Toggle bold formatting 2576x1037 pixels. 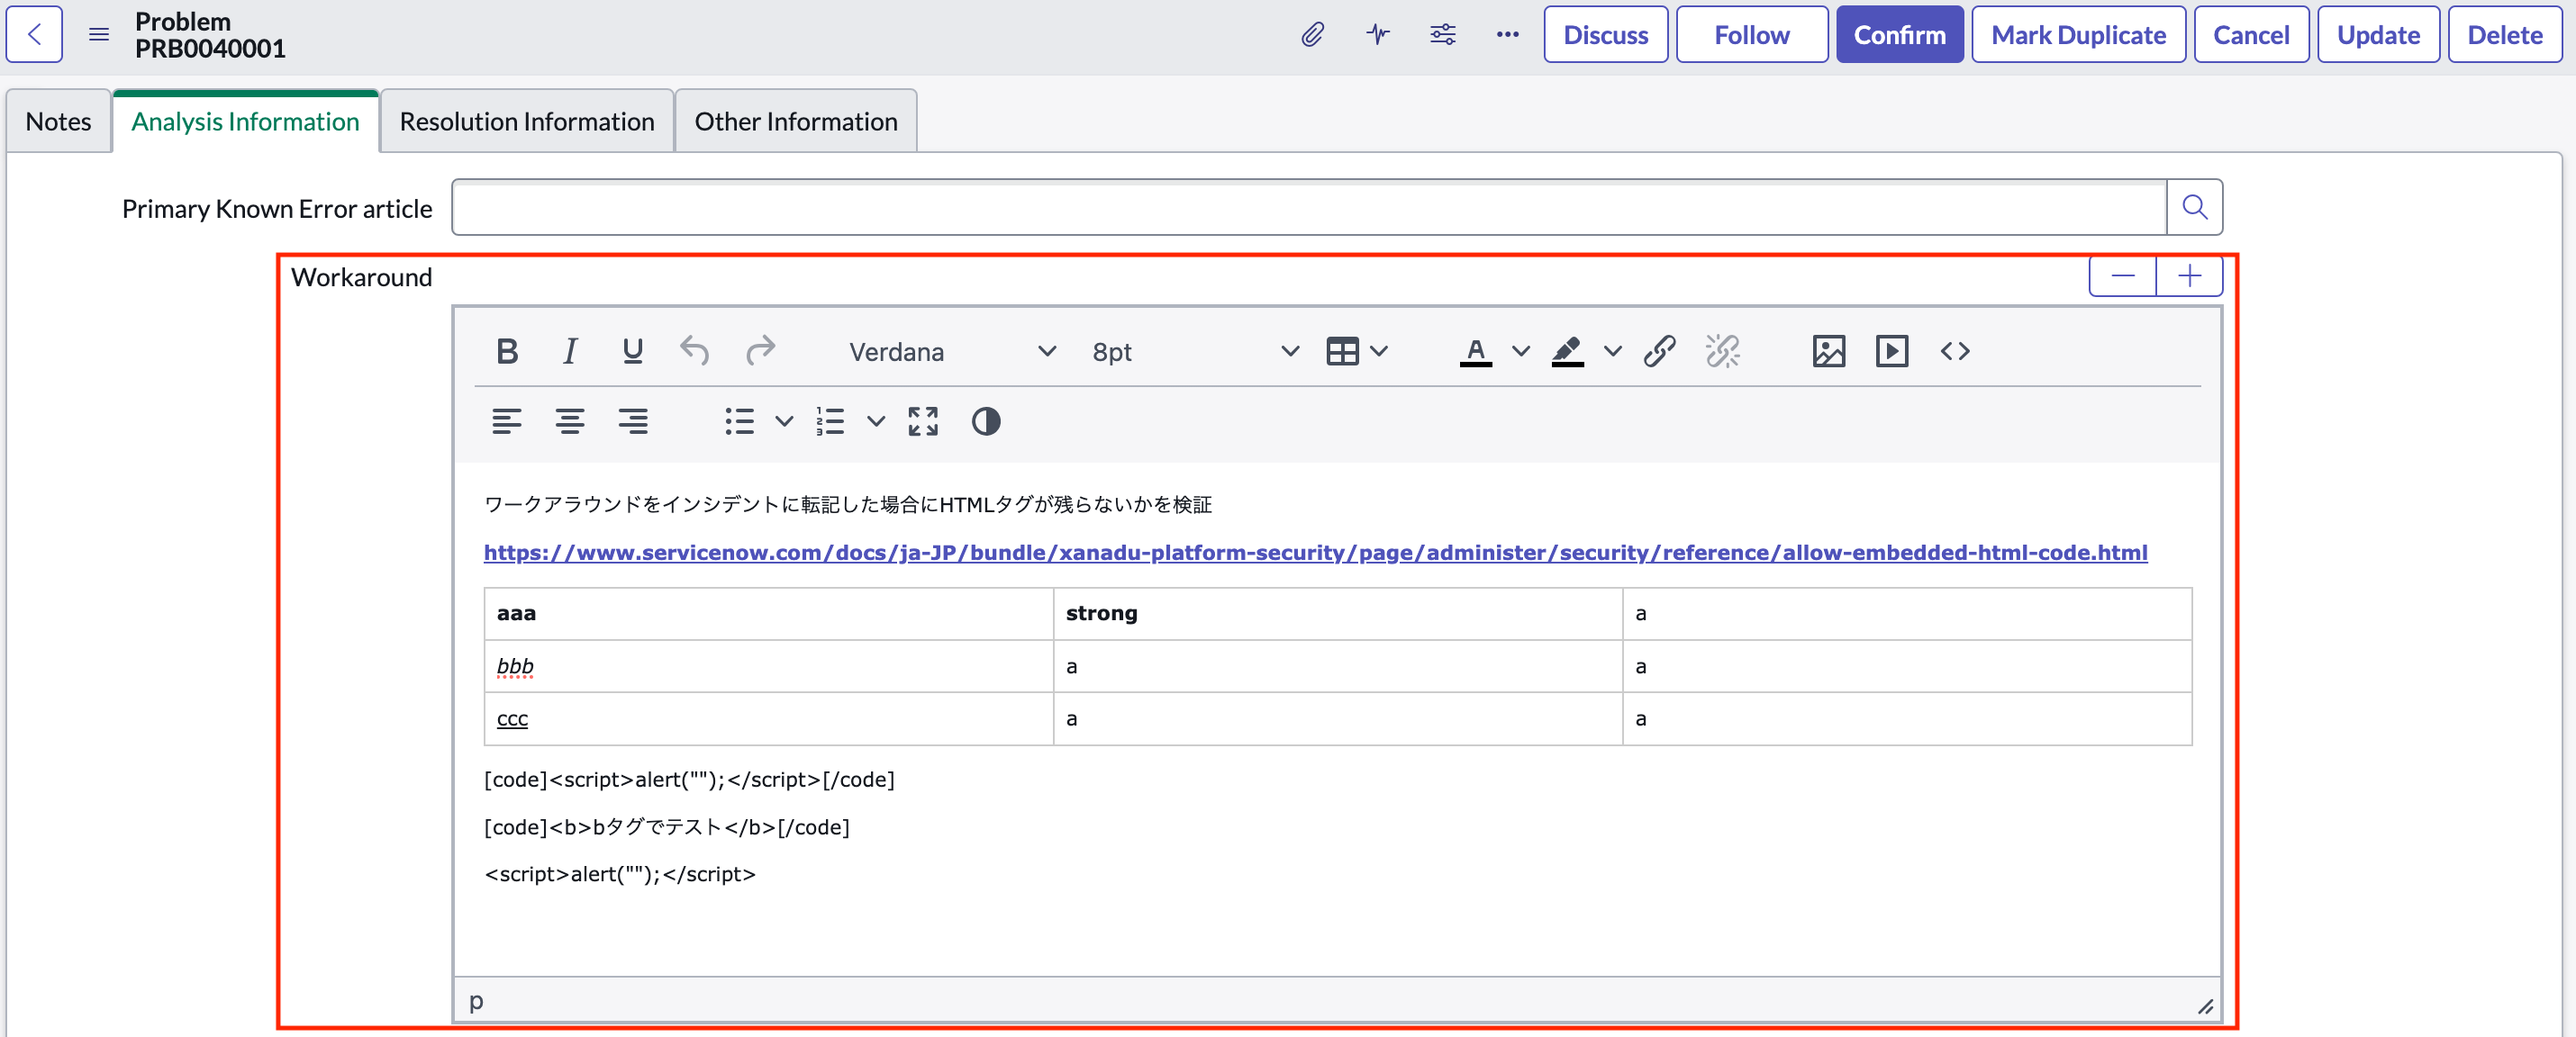(507, 352)
